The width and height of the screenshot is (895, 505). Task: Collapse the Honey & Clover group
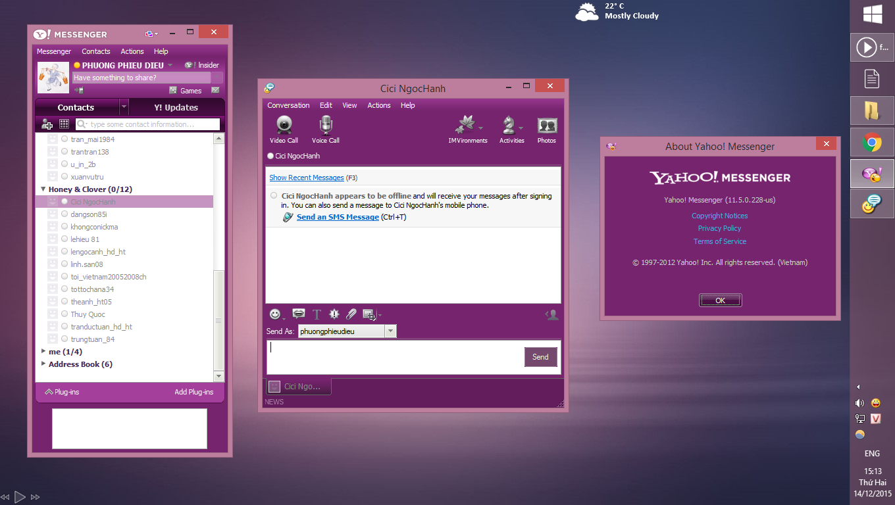coord(43,189)
